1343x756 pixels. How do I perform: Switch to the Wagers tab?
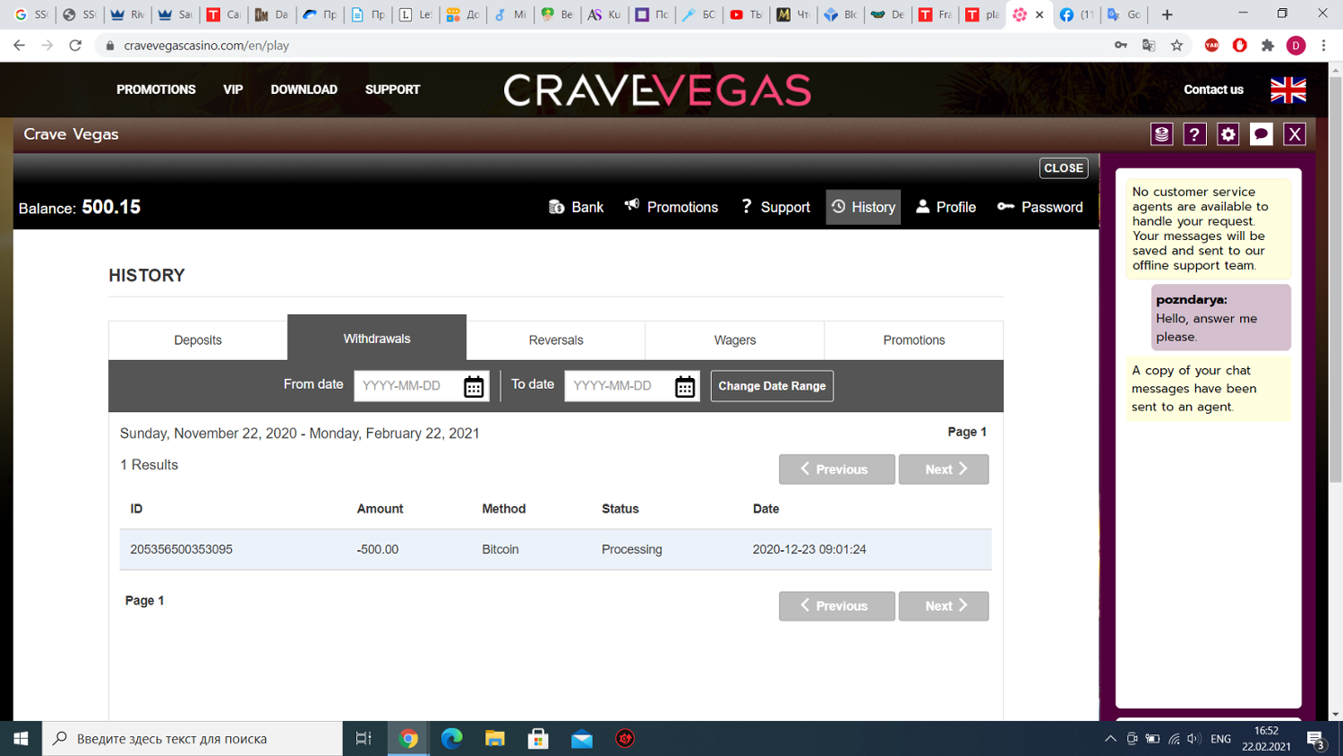click(x=734, y=340)
